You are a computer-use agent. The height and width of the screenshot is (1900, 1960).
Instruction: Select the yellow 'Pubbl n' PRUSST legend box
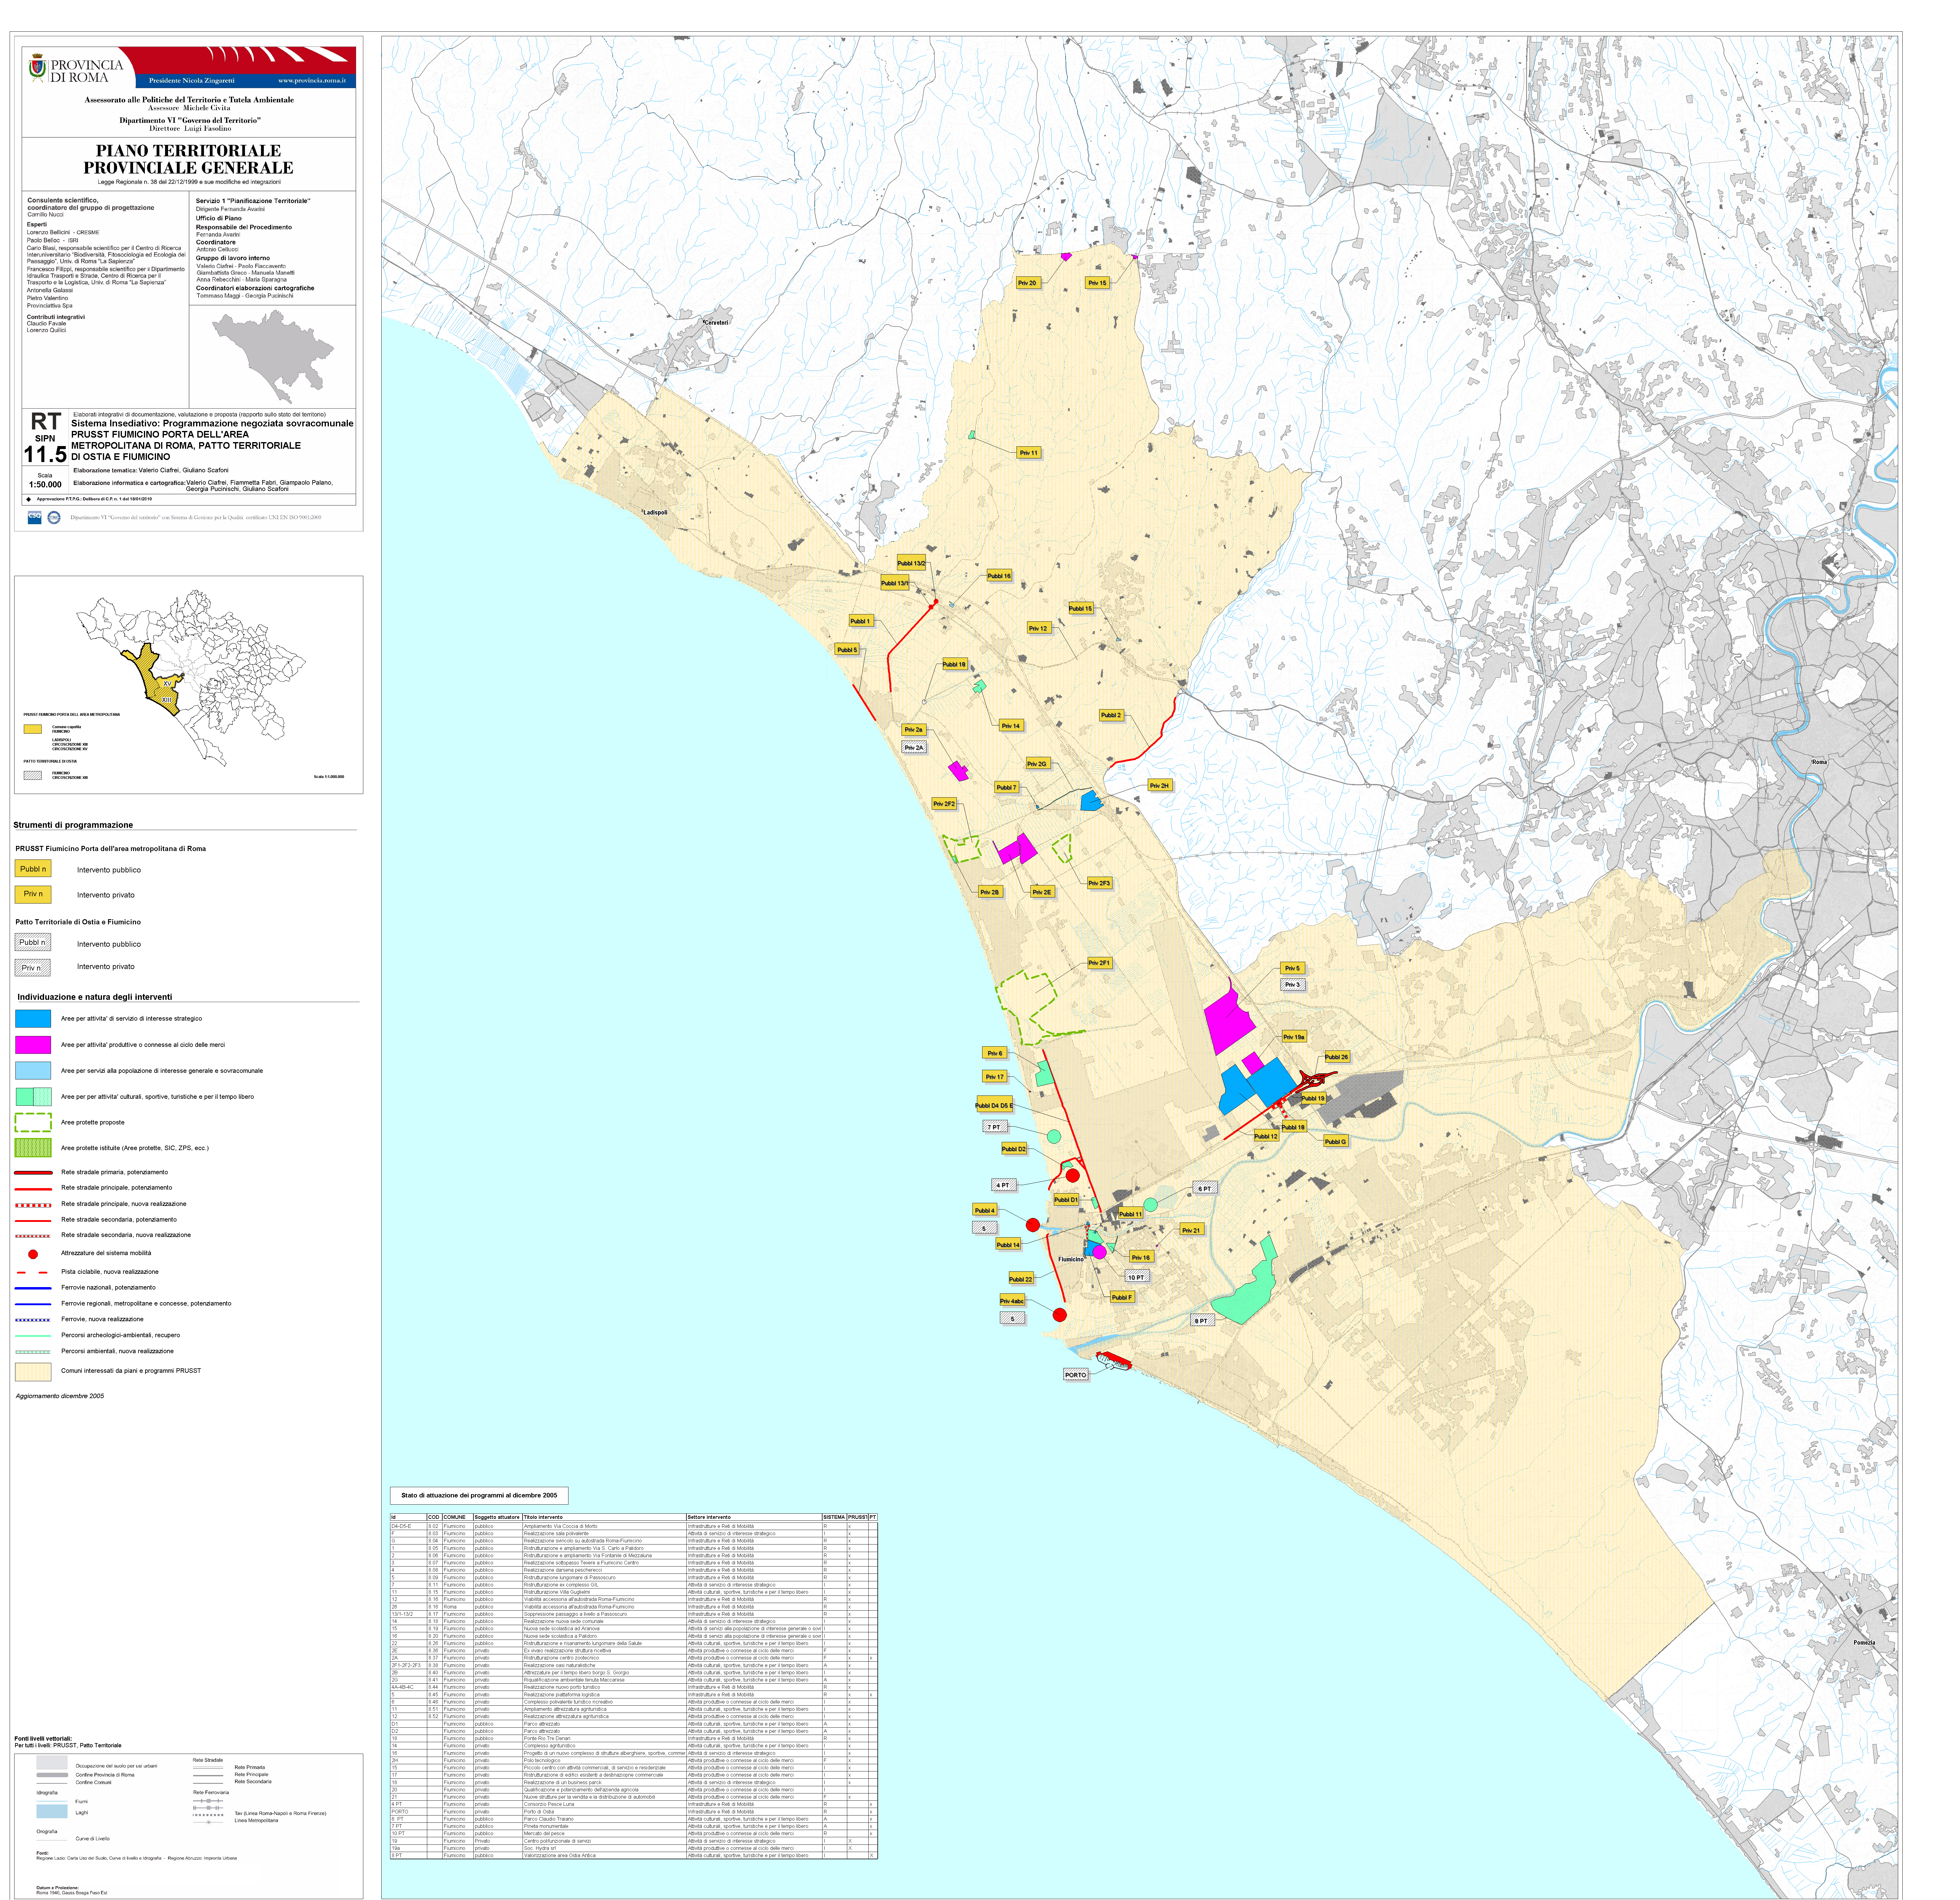coord(33,869)
